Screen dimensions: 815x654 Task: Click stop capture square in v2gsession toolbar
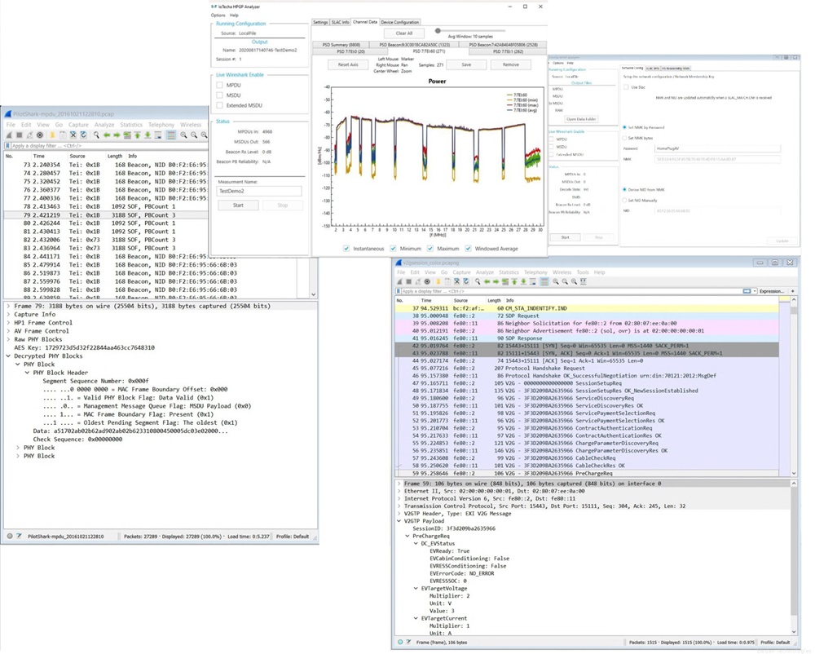tap(409, 282)
